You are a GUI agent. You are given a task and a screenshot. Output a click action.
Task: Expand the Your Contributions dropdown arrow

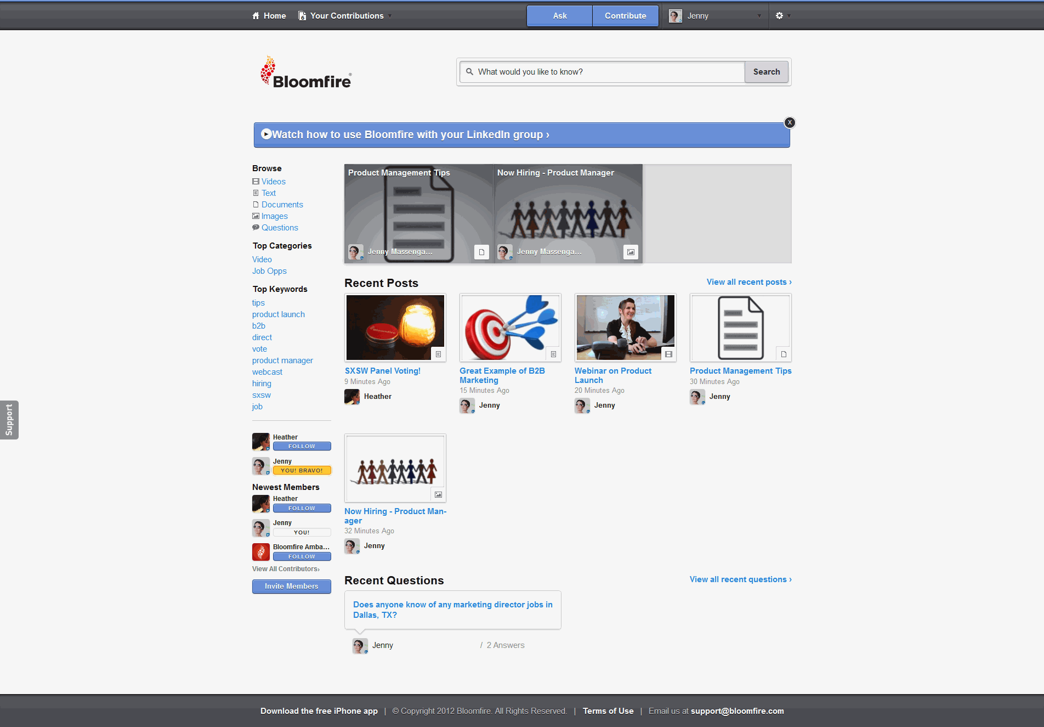pos(390,16)
